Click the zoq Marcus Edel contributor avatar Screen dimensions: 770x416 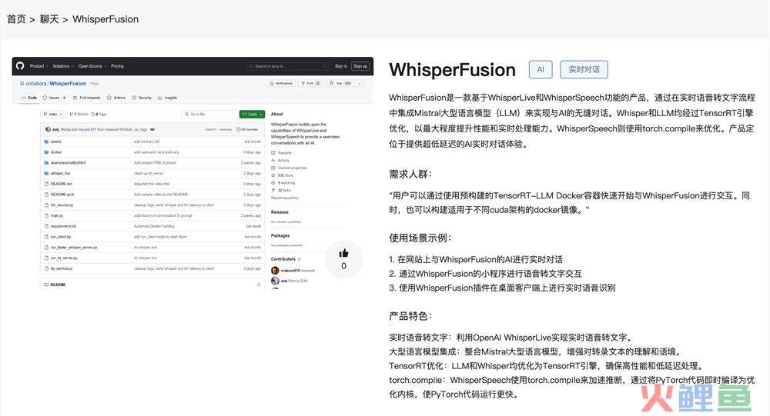coord(275,281)
